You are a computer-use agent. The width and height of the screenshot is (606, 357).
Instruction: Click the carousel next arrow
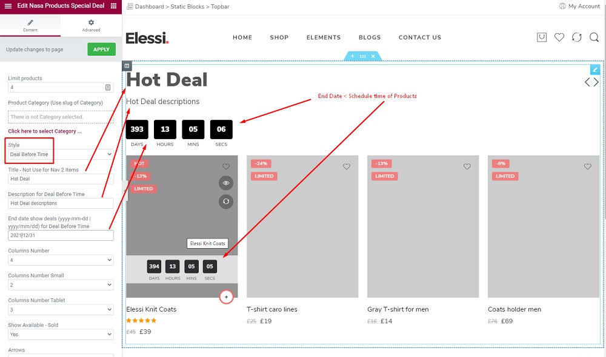[x=596, y=82]
